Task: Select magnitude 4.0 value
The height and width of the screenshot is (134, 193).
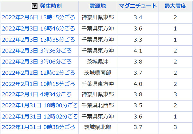Action: tap(138, 84)
